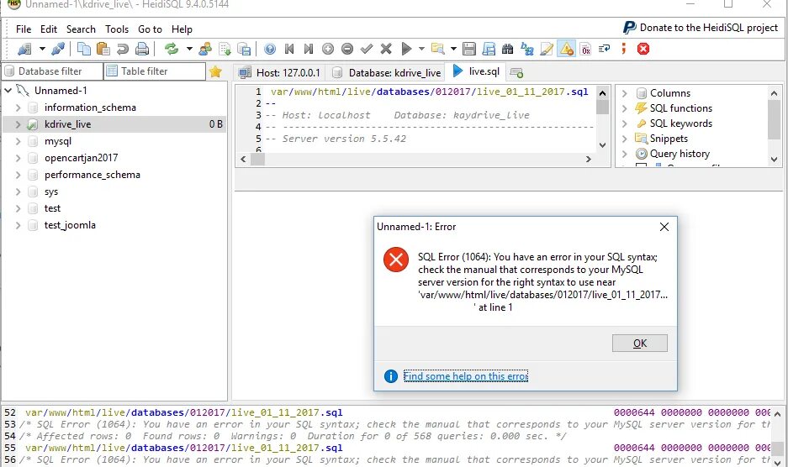Click OK in the error dialog
Viewport: 788px width, 467px height.
coord(640,343)
